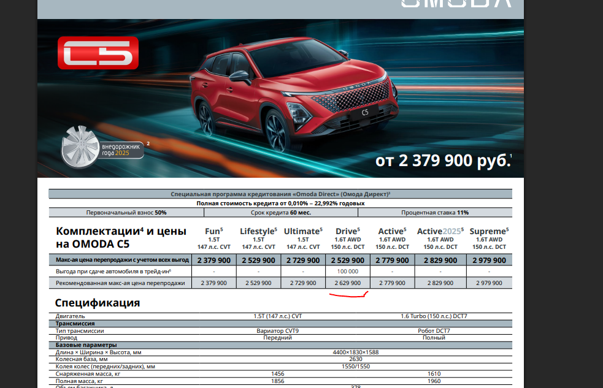Click bold 2 529 900 price for Drive

[348, 260]
